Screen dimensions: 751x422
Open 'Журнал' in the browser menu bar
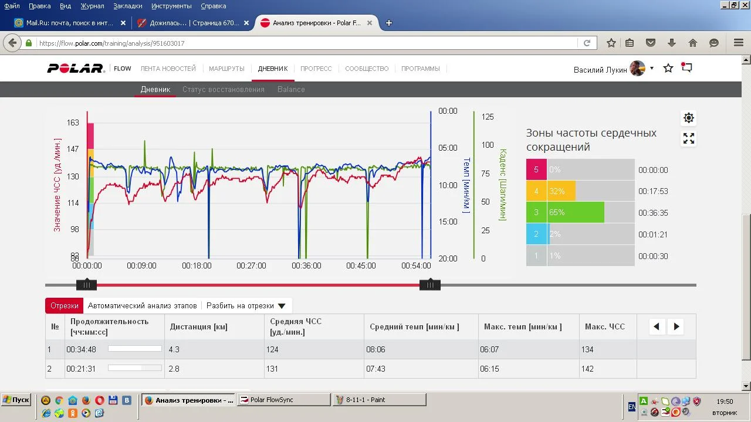coord(92,6)
